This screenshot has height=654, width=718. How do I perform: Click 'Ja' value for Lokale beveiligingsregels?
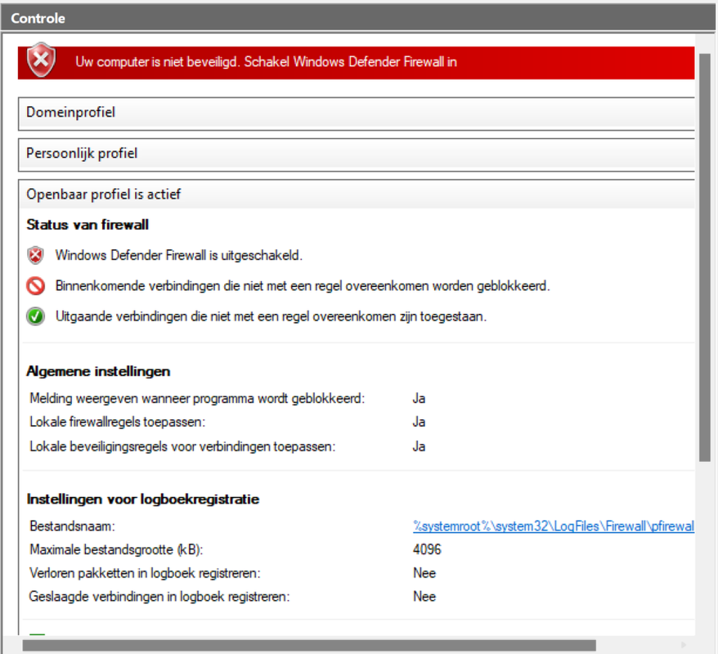[x=419, y=446]
